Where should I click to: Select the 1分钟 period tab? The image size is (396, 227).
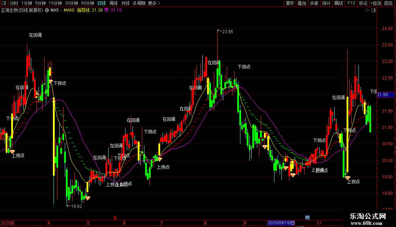[27, 3]
